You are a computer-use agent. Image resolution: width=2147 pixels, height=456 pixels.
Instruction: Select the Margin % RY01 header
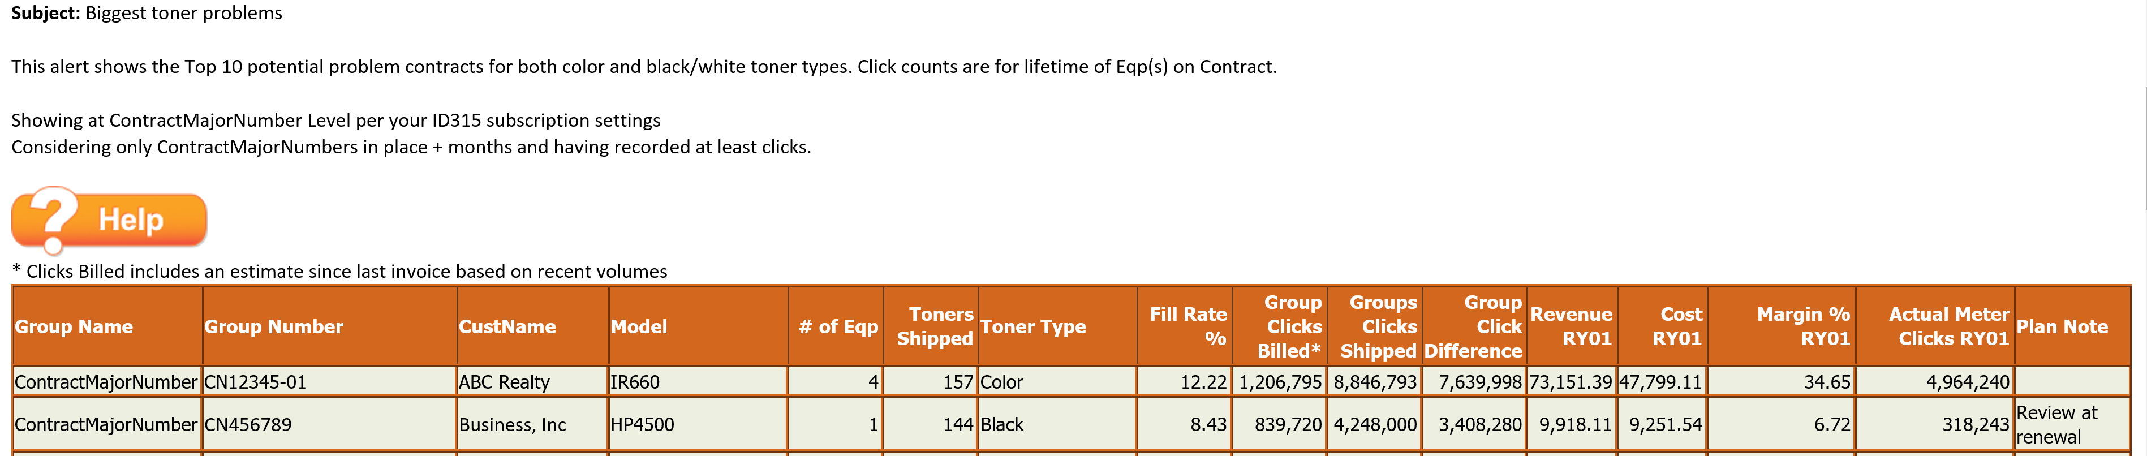(x=1782, y=327)
